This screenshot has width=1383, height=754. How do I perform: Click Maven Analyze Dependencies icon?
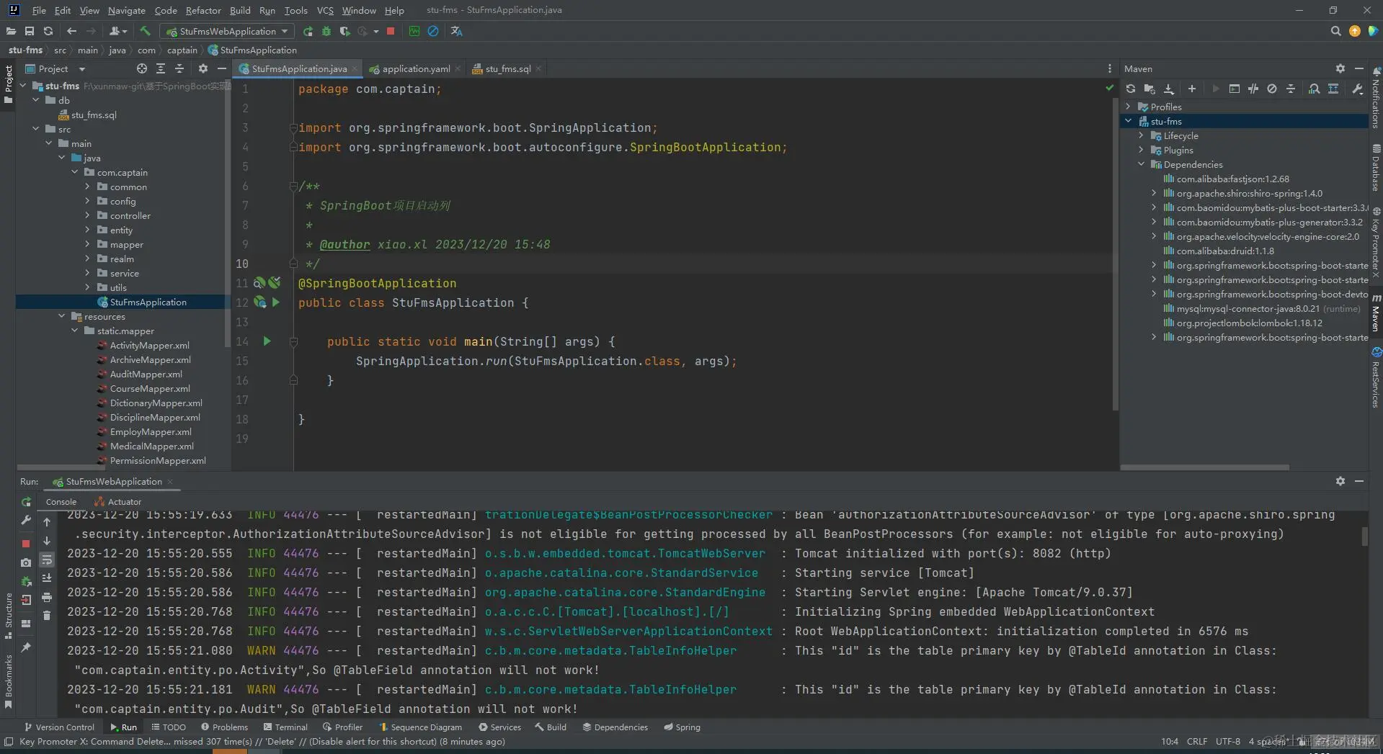(x=1315, y=89)
